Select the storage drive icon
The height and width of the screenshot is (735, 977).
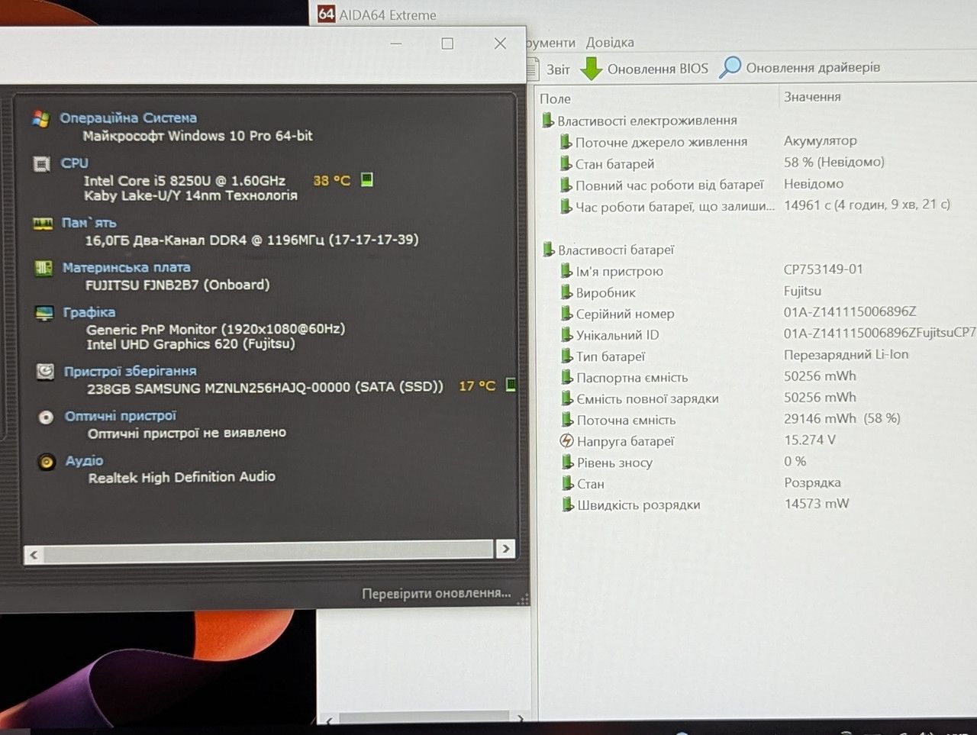45,372
